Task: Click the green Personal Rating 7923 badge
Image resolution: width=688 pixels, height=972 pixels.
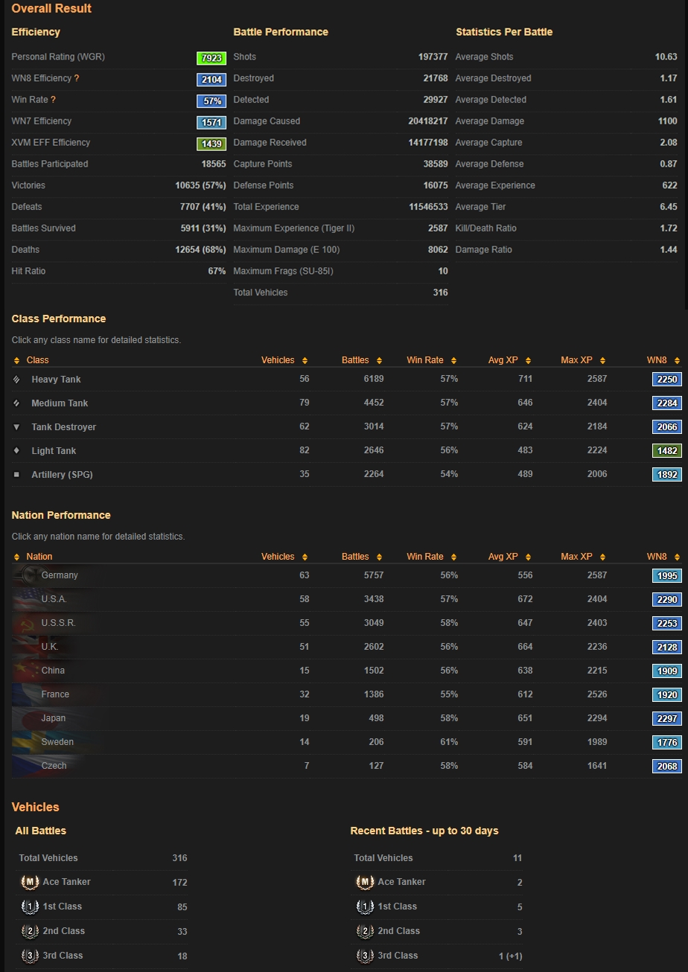Action: point(211,58)
